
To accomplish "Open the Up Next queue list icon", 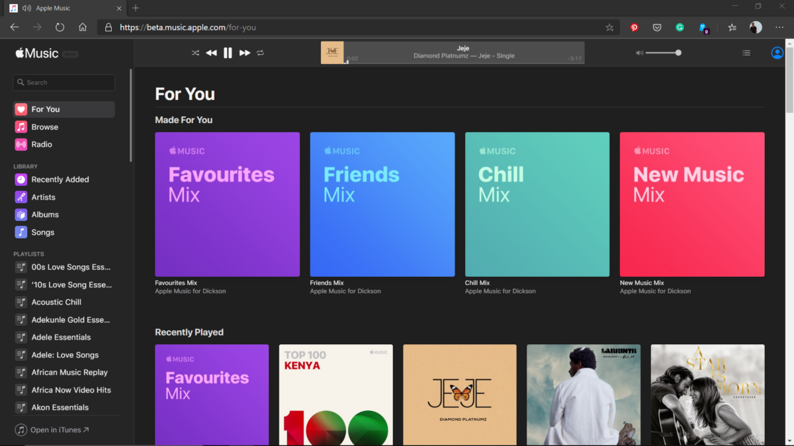I will point(746,53).
